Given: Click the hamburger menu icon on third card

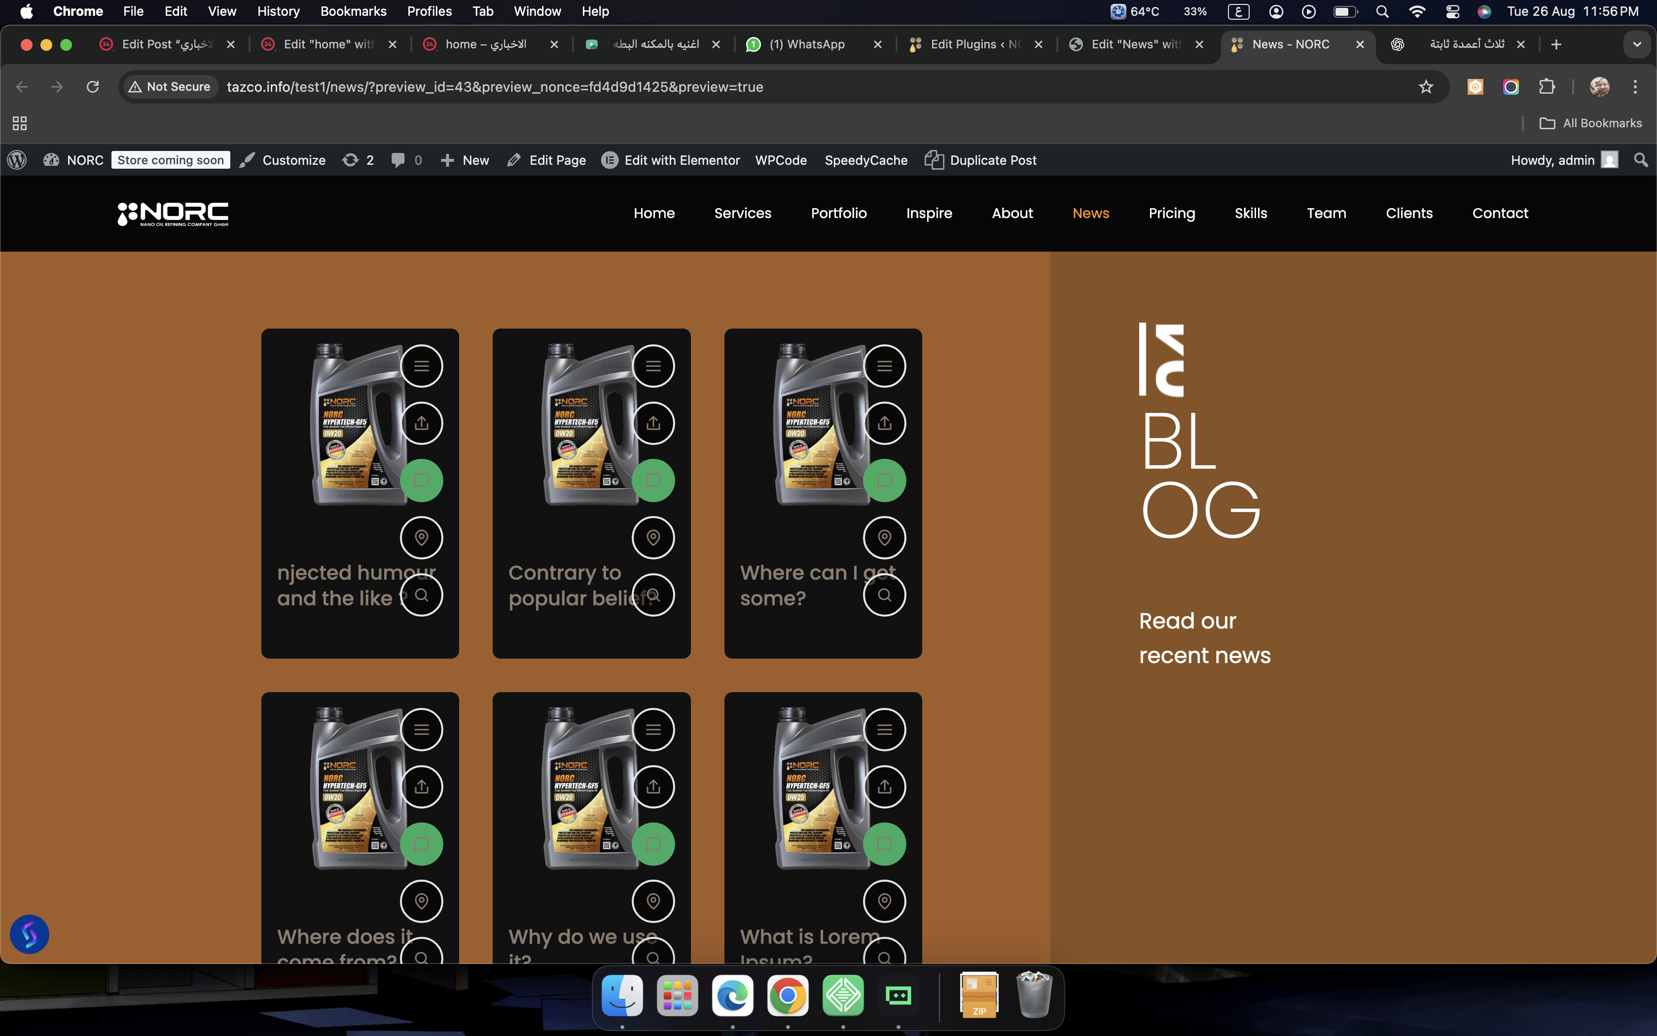Looking at the screenshot, I should click(884, 366).
